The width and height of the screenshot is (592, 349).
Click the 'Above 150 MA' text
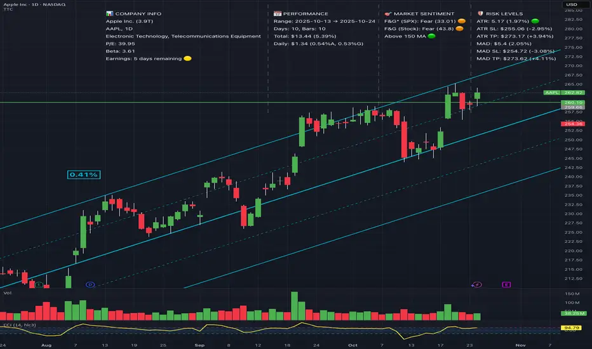point(405,36)
